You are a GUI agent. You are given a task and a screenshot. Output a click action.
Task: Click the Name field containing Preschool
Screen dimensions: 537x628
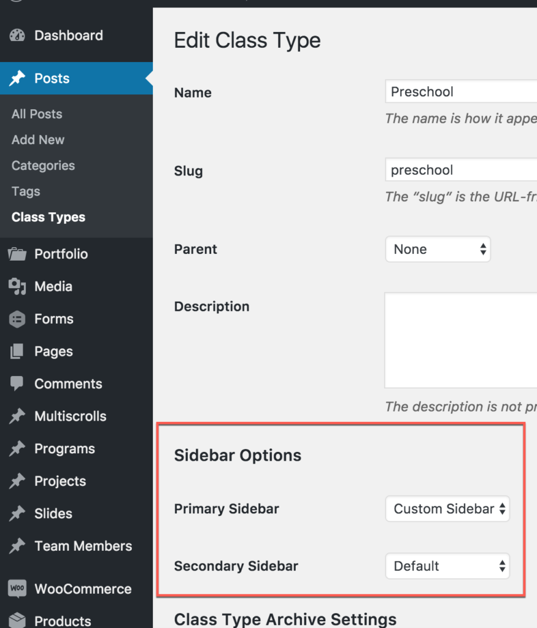(x=460, y=91)
